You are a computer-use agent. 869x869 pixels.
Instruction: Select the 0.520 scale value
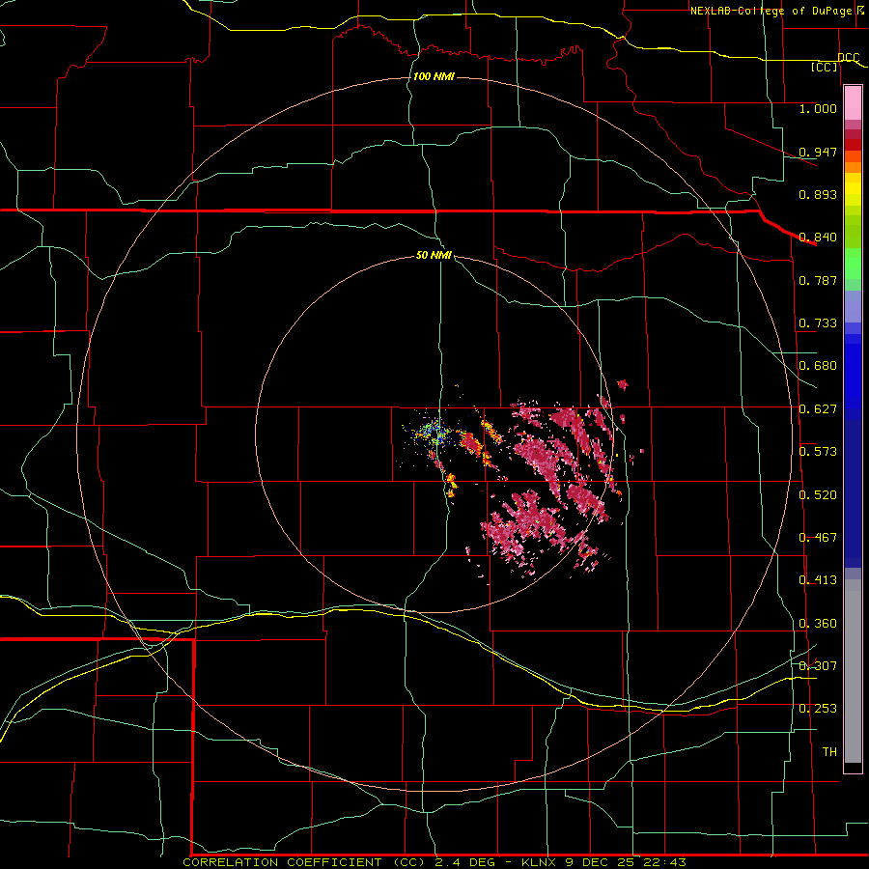coord(818,495)
